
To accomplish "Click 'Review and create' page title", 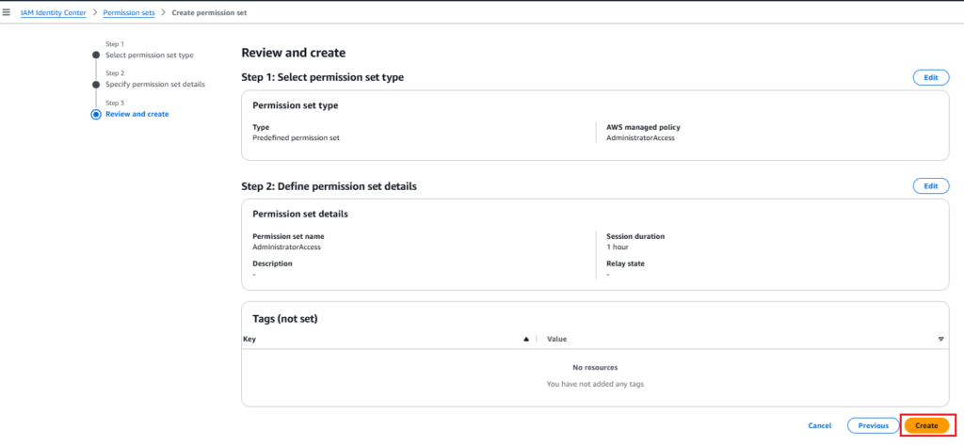I will 294,53.
